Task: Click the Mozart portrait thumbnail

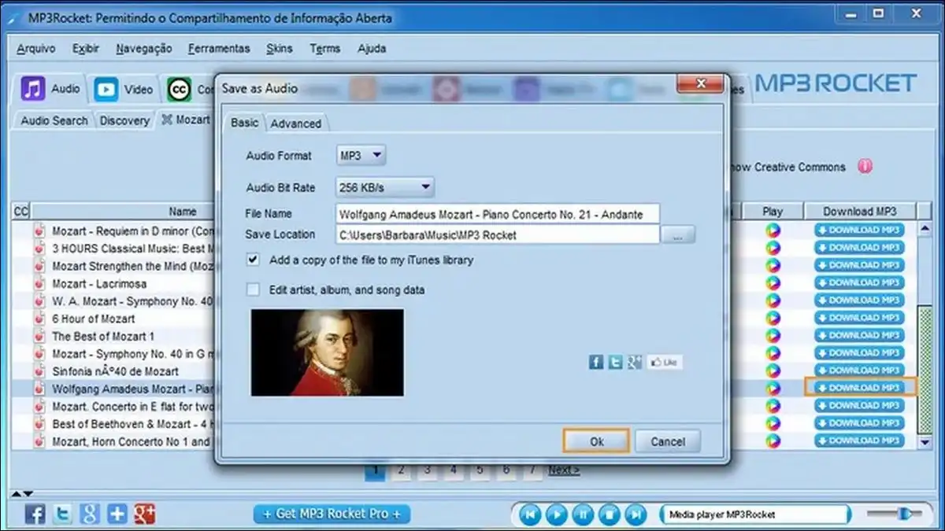Action: [x=328, y=352]
